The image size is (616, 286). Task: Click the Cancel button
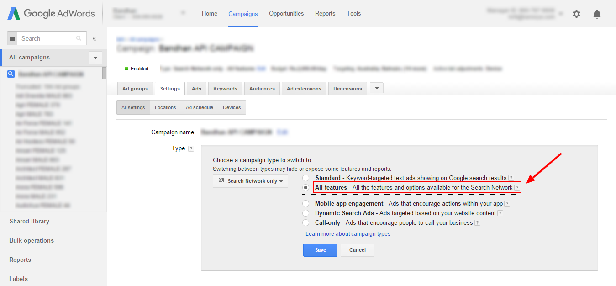(x=358, y=250)
